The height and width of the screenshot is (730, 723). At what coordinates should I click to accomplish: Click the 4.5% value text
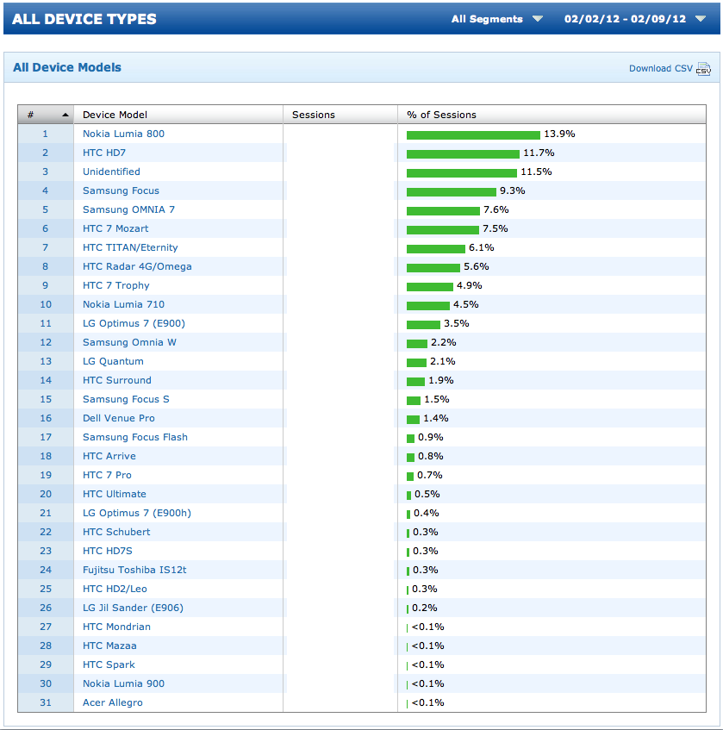(465, 304)
